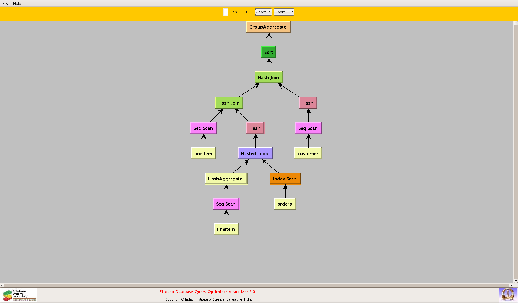Image resolution: width=518 pixels, height=303 pixels.
Task: Click the GroupAggregate root node
Action: [x=268, y=27]
